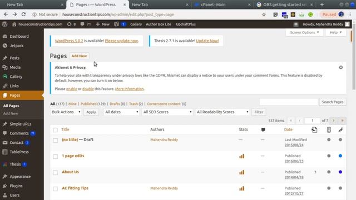The height and width of the screenshot is (200, 356).
Task: Open the All dates dropdown
Action: 121,112
